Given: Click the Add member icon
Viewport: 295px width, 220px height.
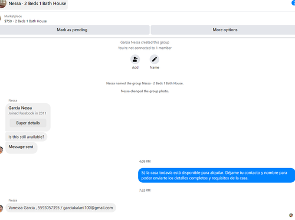Looking at the screenshot, I should tap(135, 59).
